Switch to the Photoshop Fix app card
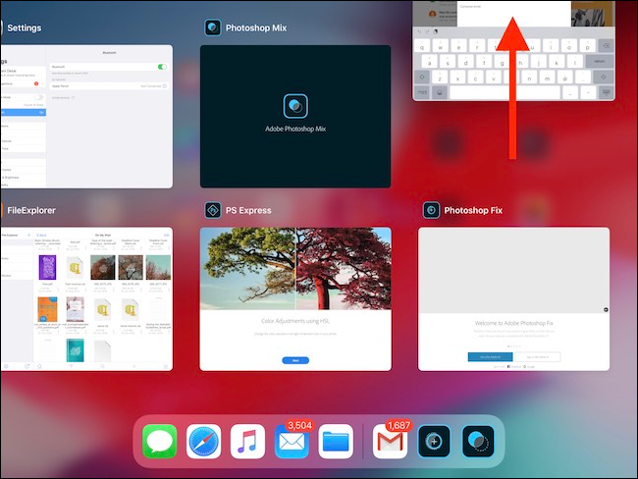638x479 pixels. 514,298
